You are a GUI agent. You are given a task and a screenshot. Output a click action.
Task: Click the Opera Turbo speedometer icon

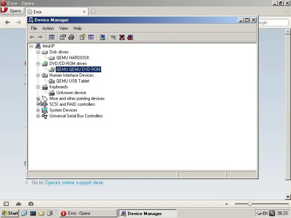pos(31,204)
